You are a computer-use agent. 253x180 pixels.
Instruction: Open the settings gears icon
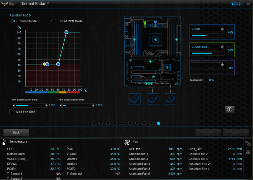pos(248,143)
